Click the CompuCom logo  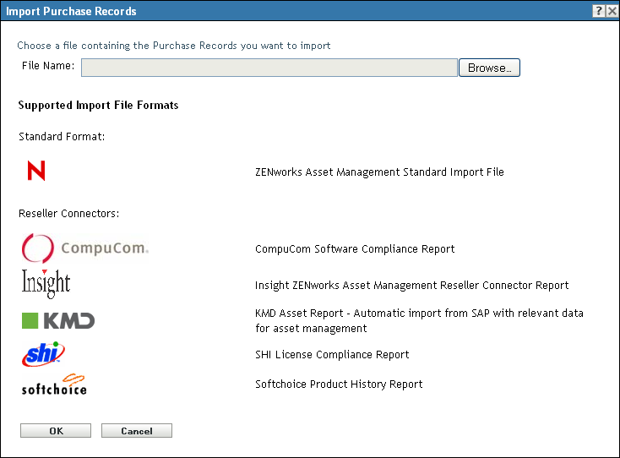click(84, 248)
